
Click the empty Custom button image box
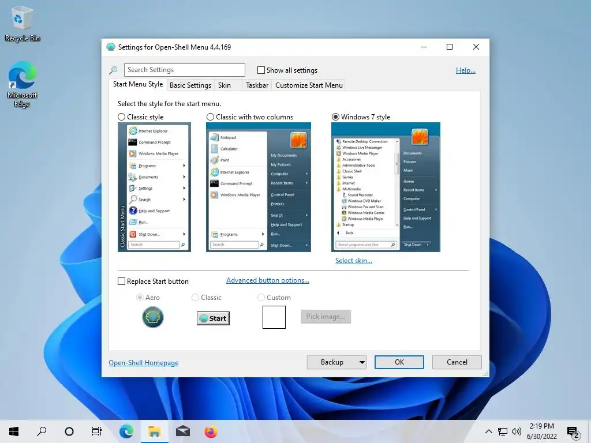click(x=274, y=317)
